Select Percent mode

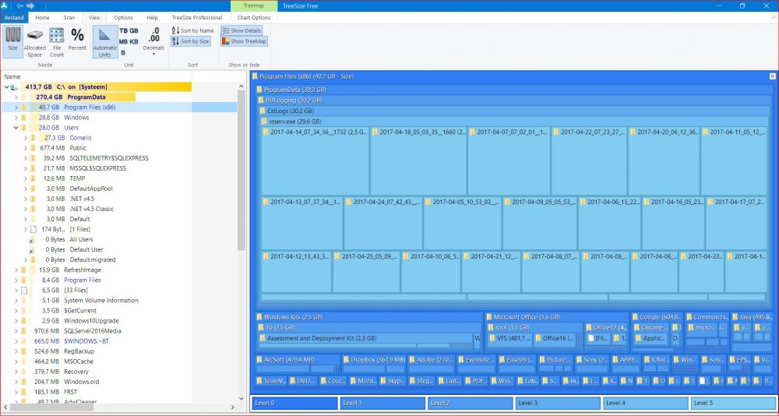77,40
